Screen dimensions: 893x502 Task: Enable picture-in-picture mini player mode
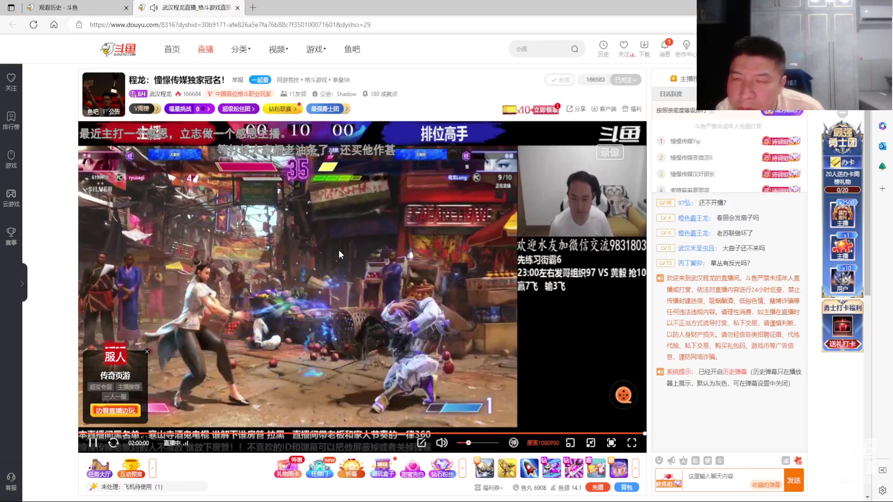point(570,443)
